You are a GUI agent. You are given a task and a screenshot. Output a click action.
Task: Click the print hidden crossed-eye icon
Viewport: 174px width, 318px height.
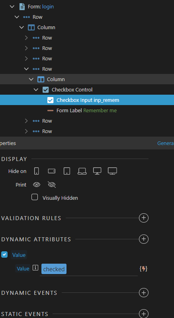[52, 185]
